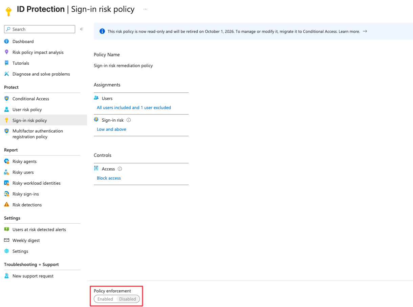Set Policy enforcement to Enabled
Image resolution: width=413 pixels, height=307 pixels.
click(x=105, y=299)
